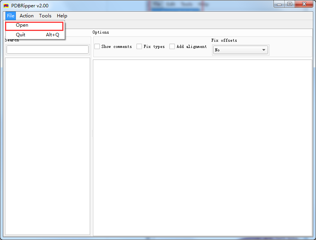The height and width of the screenshot is (240, 316).
Task: Click the PDBRipper title bar icon
Action: [x=6, y=6]
